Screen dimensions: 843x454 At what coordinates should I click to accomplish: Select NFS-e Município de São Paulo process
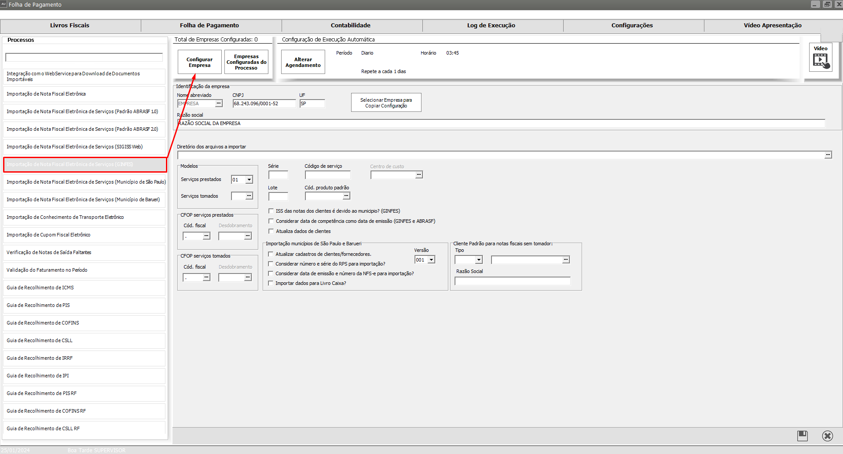pyautogui.click(x=84, y=182)
